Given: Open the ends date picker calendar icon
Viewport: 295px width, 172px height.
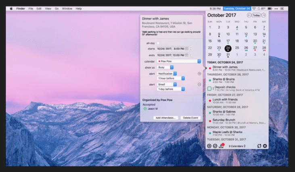Looking at the screenshot, I should coord(186,55).
